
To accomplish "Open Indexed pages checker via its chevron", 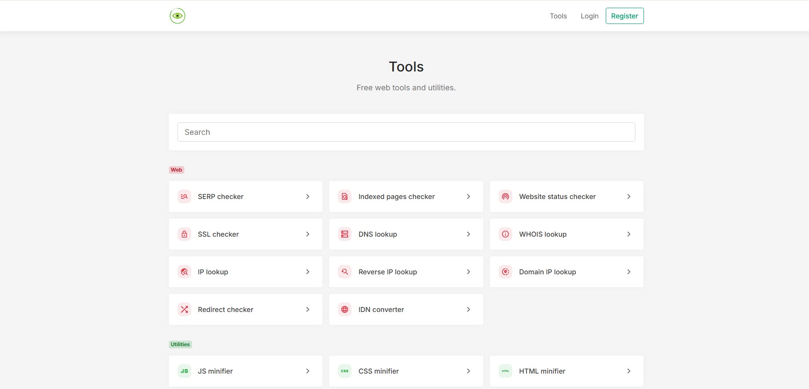I will [x=468, y=196].
